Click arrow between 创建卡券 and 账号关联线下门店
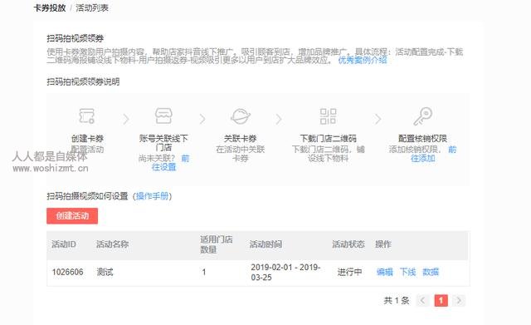 126,119
